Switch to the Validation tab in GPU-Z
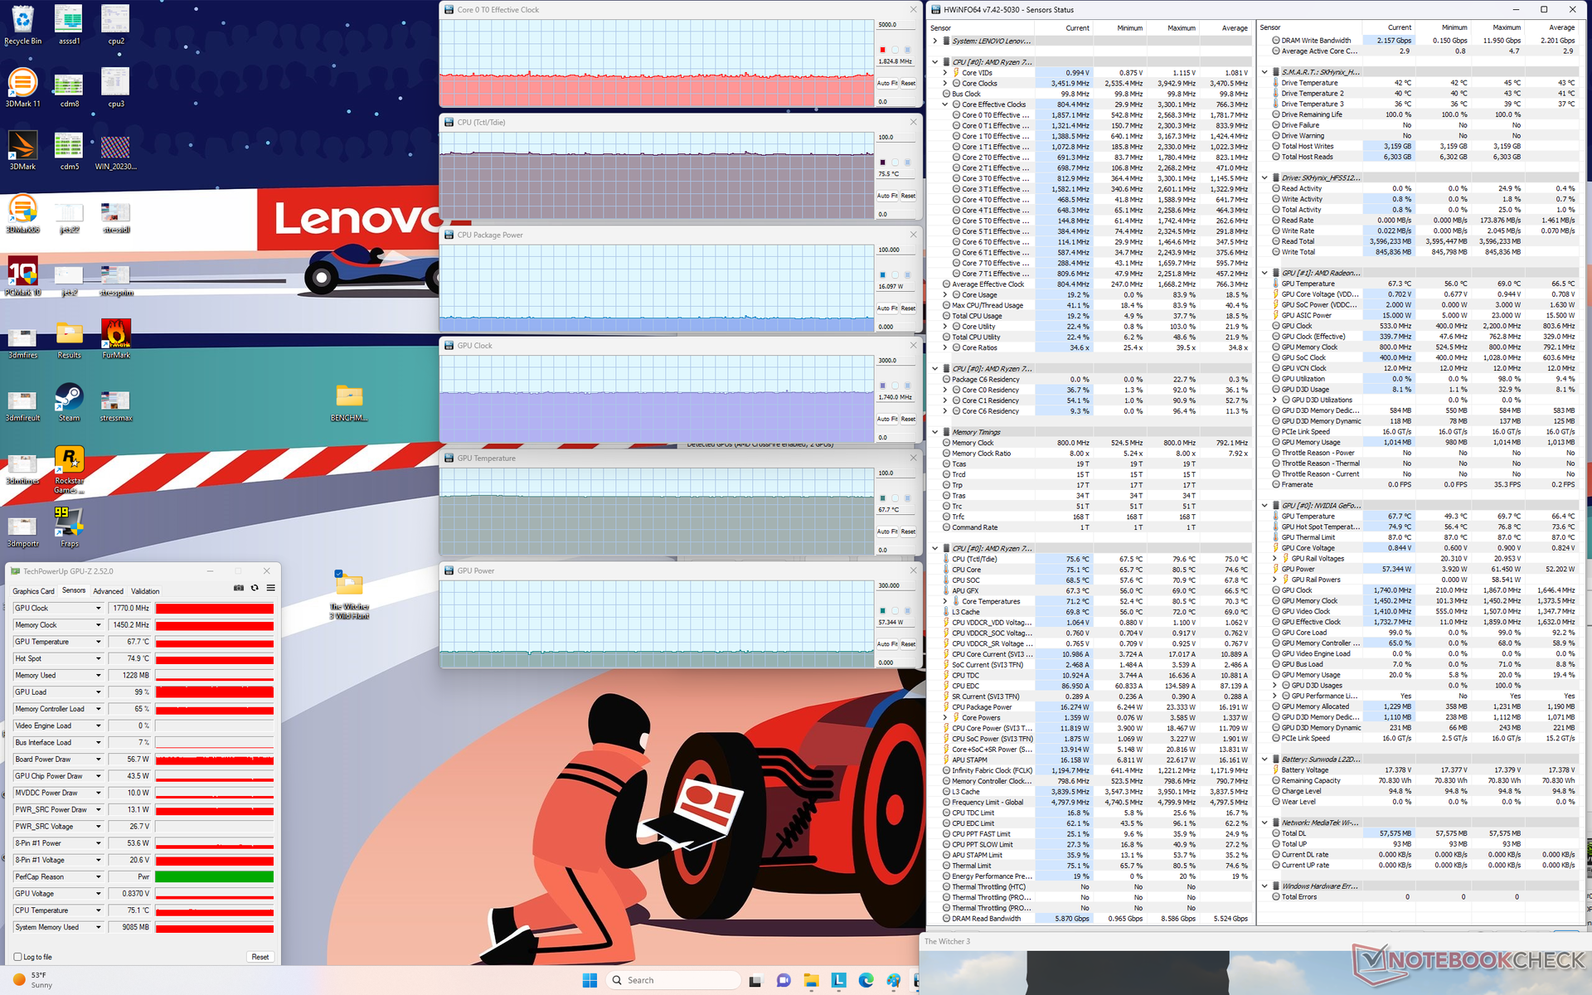 click(145, 591)
